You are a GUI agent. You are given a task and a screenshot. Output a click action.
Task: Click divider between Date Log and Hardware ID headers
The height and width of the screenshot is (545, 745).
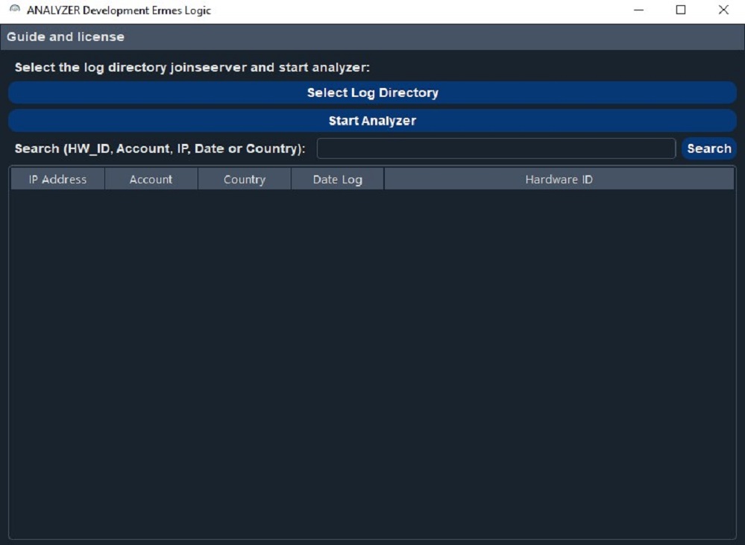(x=384, y=179)
